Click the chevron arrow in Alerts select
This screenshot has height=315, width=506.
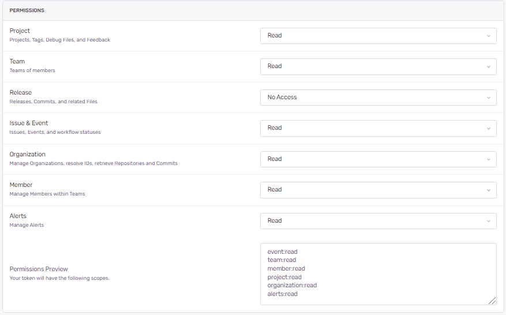coord(489,221)
